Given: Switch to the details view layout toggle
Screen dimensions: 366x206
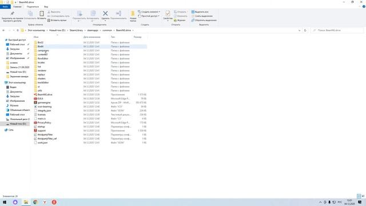Looking at the screenshot, I should coord(359,196).
